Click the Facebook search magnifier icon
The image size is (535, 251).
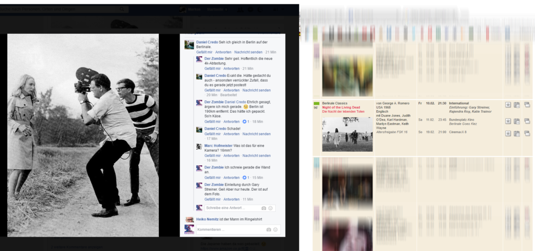coord(122,9)
